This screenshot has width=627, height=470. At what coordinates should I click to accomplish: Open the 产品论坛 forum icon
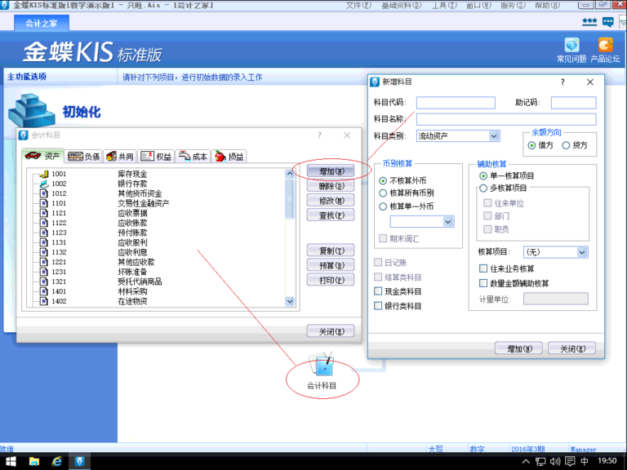point(605,46)
